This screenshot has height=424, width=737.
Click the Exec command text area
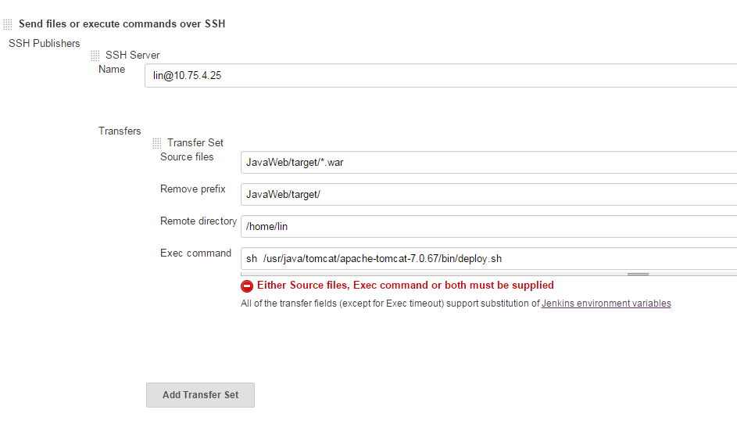(x=488, y=258)
